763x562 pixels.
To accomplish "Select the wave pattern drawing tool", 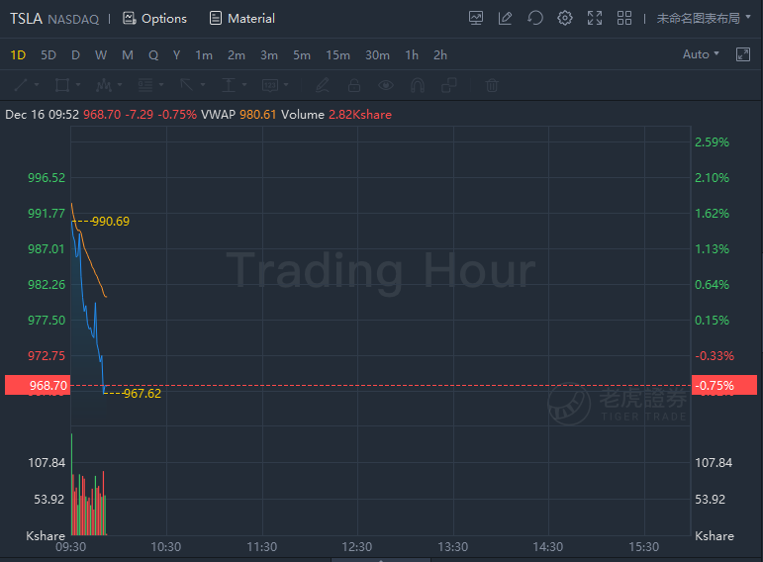I will 104,86.
